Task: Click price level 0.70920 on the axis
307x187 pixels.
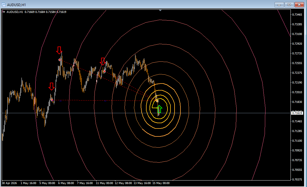Action: (x=297, y=151)
